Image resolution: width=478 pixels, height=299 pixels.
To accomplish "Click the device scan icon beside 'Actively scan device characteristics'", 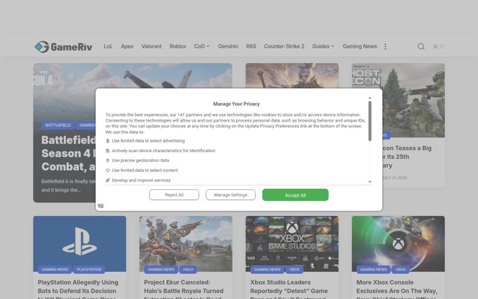I will [108, 151].
